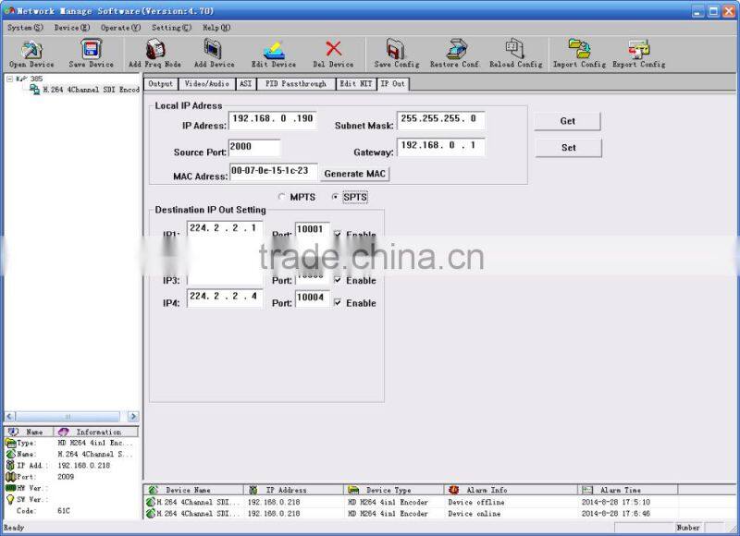Click the Get button

pyautogui.click(x=568, y=121)
